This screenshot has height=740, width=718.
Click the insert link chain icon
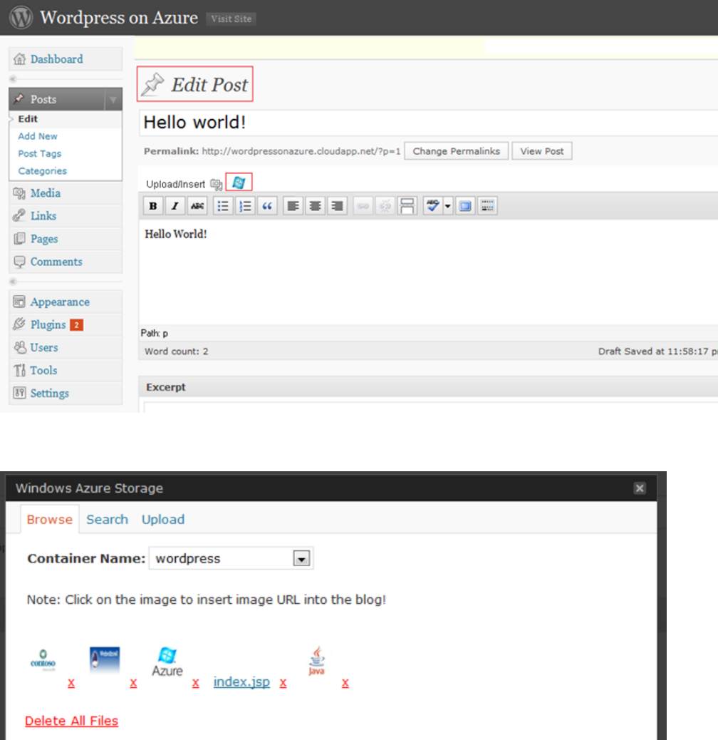[x=363, y=206]
